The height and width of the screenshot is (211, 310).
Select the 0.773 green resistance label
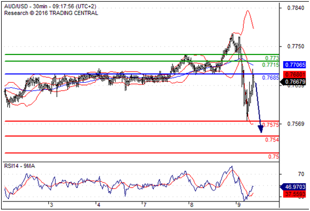pyautogui.click(x=272, y=58)
